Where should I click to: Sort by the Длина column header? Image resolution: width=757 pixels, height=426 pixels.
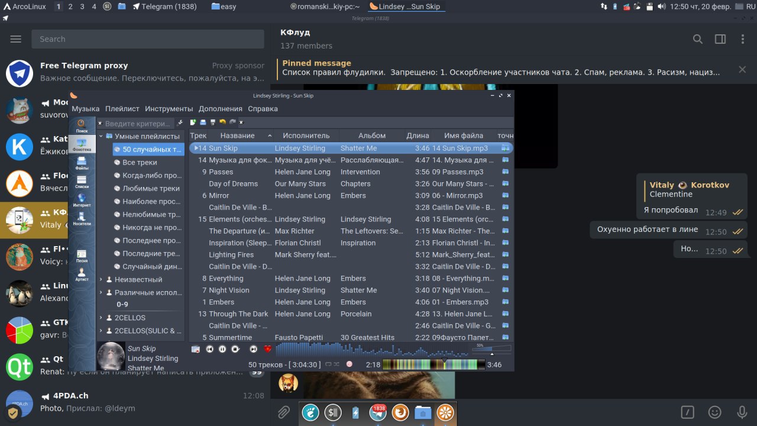pos(418,135)
